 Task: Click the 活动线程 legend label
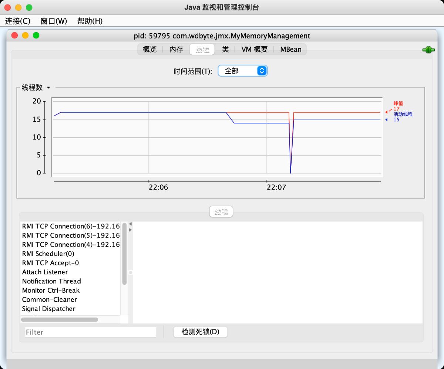click(403, 114)
